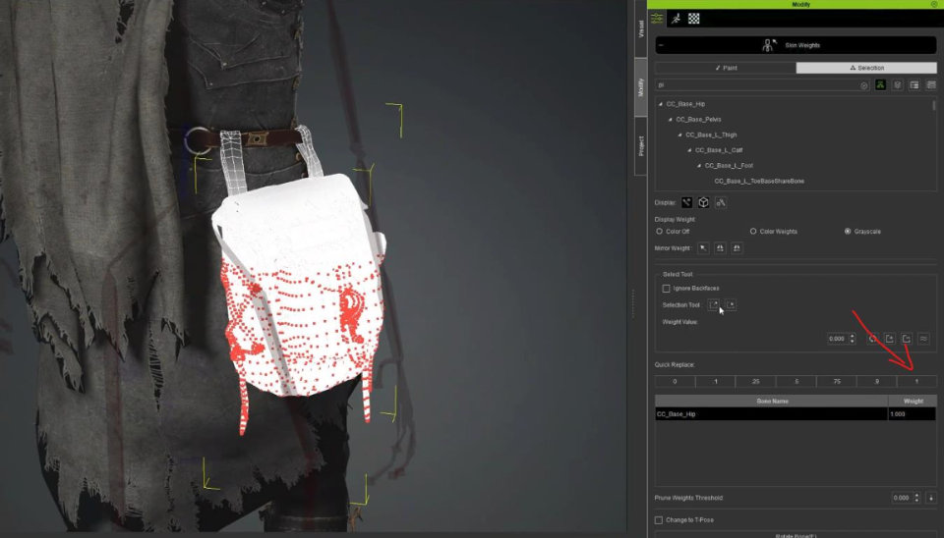Collapse the CC_Base_L_Foot tree node
The width and height of the screenshot is (944, 538).
point(699,166)
